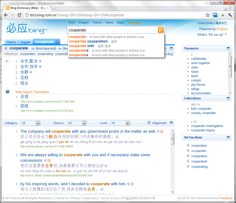Click the orange search magnifier button
Viewport: 236px width, 203px height.
coord(161,30)
